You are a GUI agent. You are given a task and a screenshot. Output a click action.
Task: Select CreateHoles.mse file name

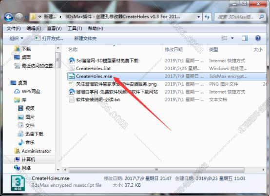[x=94, y=76]
